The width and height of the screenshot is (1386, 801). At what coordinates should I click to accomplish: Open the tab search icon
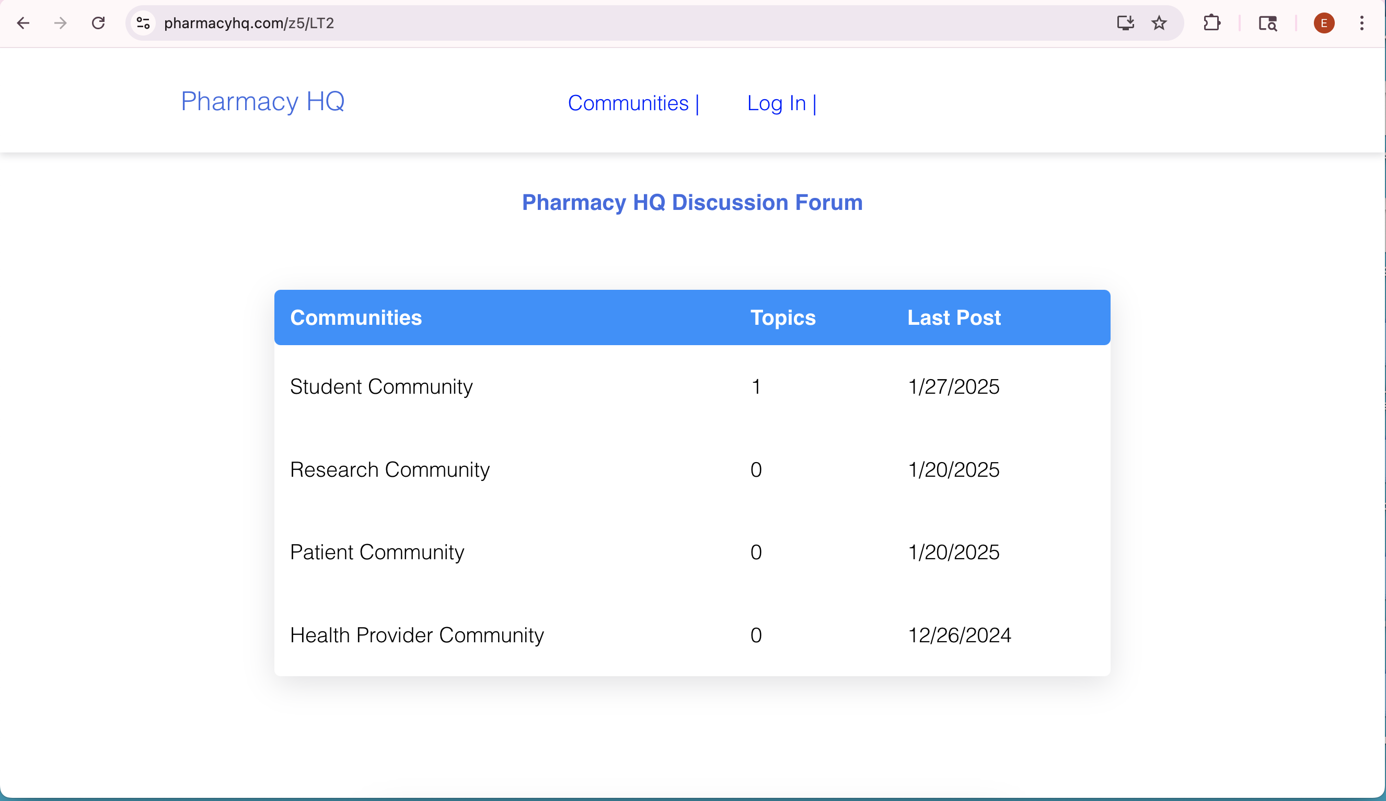point(1268,23)
